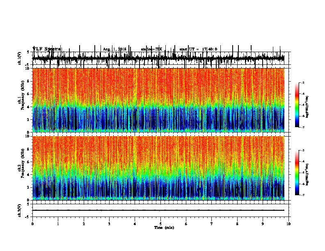Image resolution: width=325 pixels, height=251 pixels.
Task: Click the '6' kHz tick on ch.2 frequency axis
Action: 29,162
